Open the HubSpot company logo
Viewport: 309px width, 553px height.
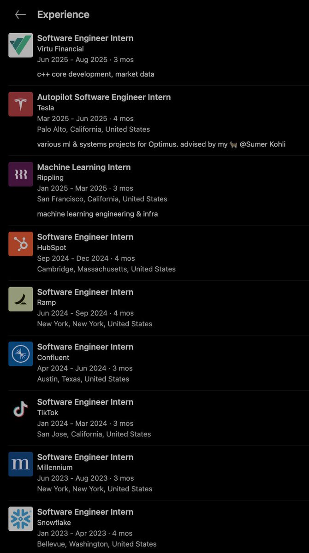coord(21,244)
